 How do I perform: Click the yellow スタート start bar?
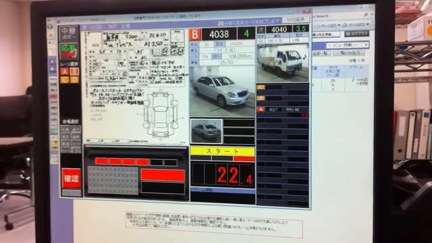(222, 151)
